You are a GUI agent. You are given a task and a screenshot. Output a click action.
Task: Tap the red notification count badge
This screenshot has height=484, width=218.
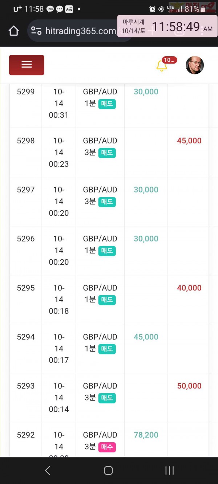click(x=169, y=60)
